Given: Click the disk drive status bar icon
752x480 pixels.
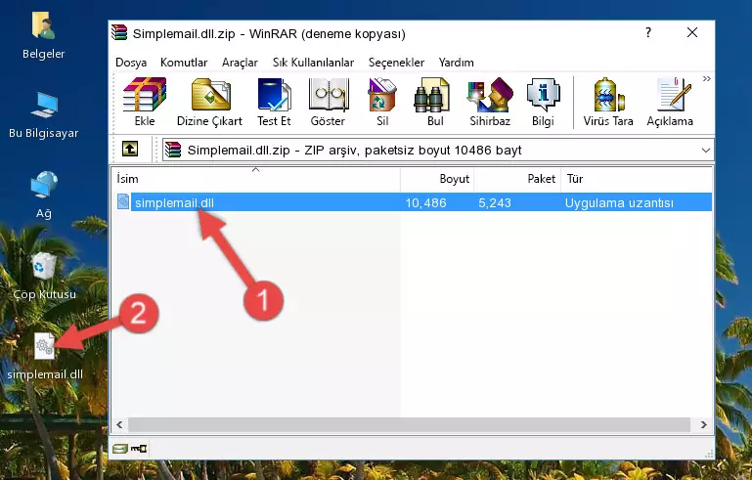Looking at the screenshot, I should (x=120, y=449).
